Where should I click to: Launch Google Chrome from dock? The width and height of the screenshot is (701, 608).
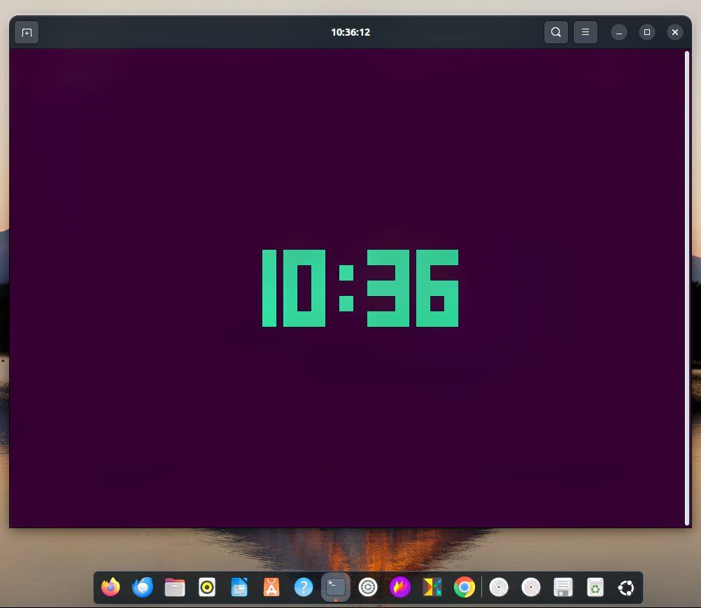click(x=465, y=588)
